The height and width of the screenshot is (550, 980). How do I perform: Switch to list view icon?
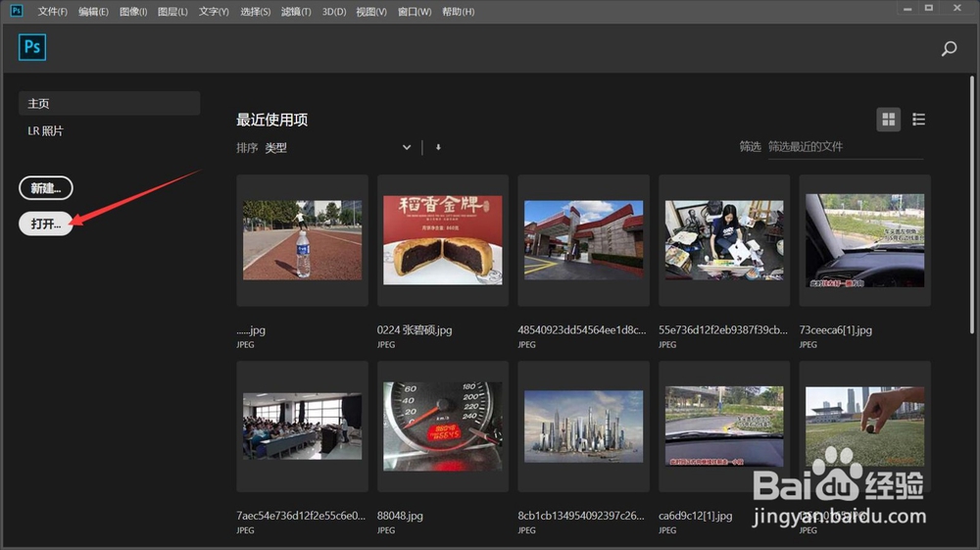pyautogui.click(x=918, y=120)
